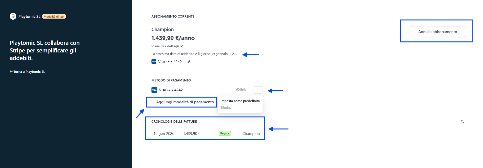Click the Playtomic SL logo icon
Image resolution: width=483 pixels, height=168 pixels.
13,16
